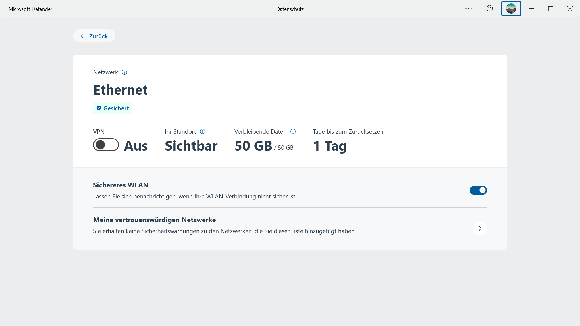
Task: Click the chevron arrow on the trusted networks row
Action: point(480,228)
